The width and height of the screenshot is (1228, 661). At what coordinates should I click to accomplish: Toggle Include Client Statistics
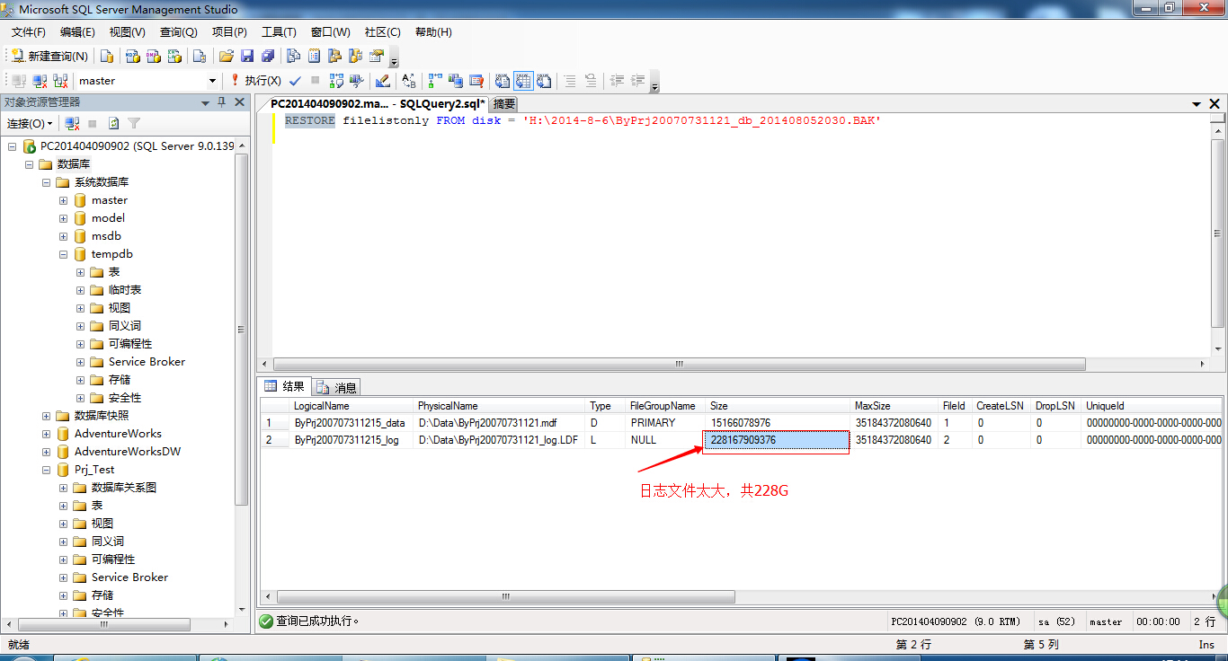455,81
